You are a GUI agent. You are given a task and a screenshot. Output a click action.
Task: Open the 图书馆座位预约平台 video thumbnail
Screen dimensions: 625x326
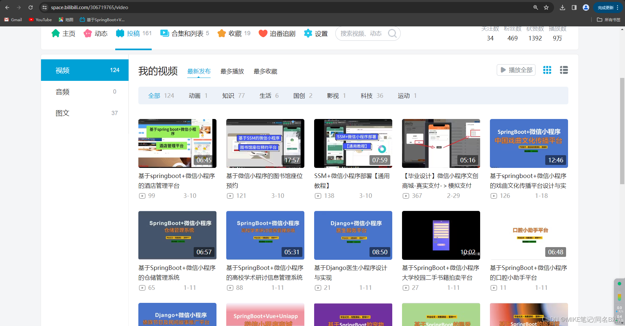pyautogui.click(x=265, y=143)
